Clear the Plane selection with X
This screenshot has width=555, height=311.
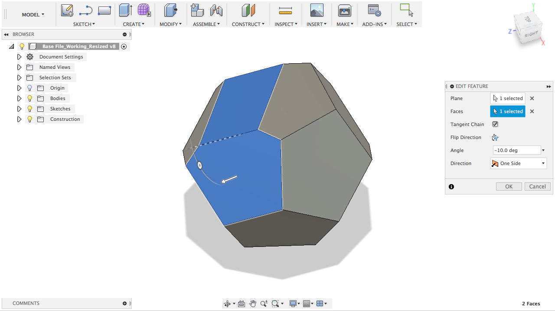pyautogui.click(x=532, y=98)
